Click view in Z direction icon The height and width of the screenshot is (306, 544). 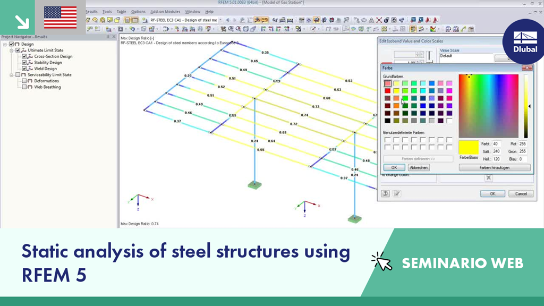coord(278,29)
